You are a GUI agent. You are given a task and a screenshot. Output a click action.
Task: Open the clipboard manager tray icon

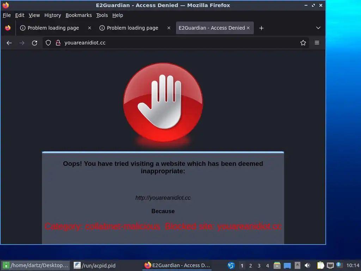[320, 265]
